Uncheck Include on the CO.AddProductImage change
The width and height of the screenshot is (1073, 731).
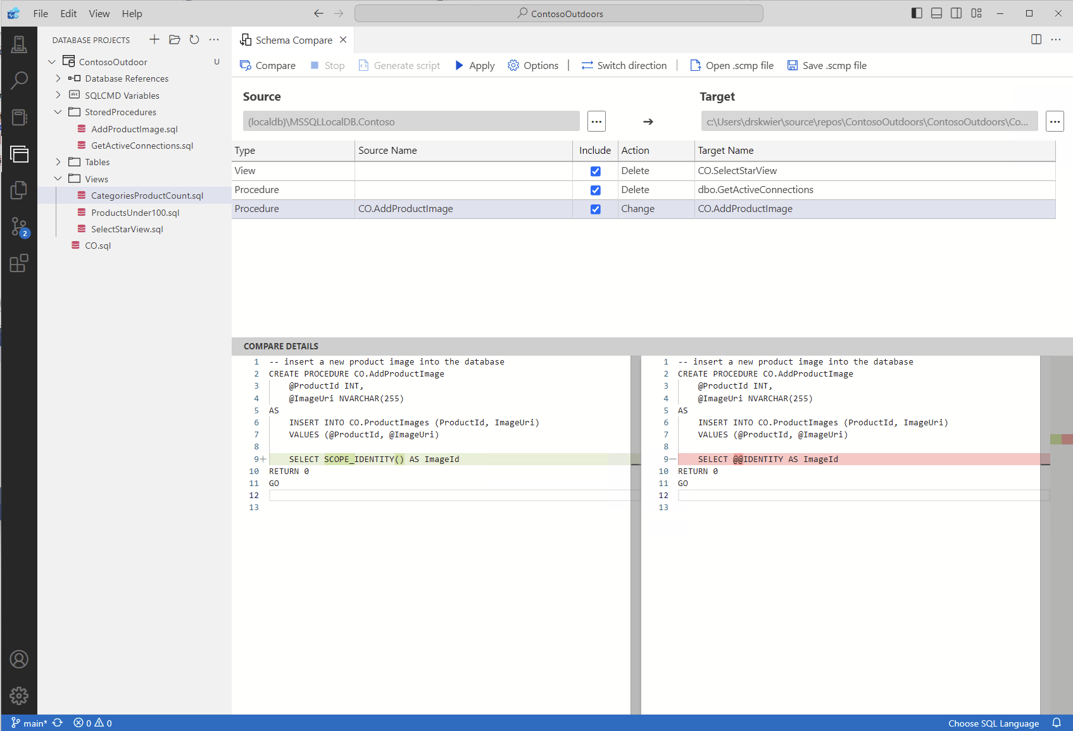[595, 209]
